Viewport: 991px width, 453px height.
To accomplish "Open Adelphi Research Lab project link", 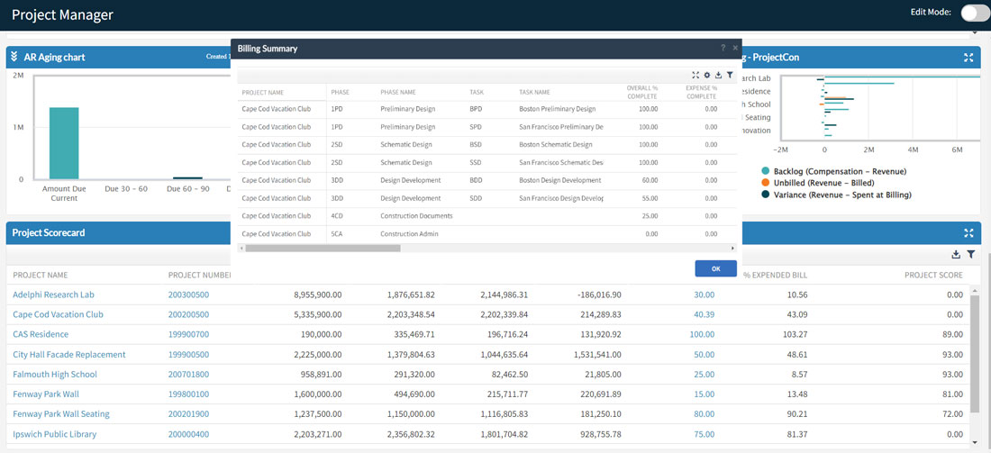I will pos(53,294).
